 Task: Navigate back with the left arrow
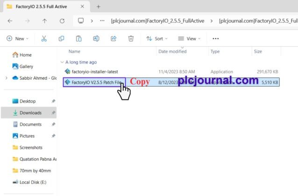[10, 21]
